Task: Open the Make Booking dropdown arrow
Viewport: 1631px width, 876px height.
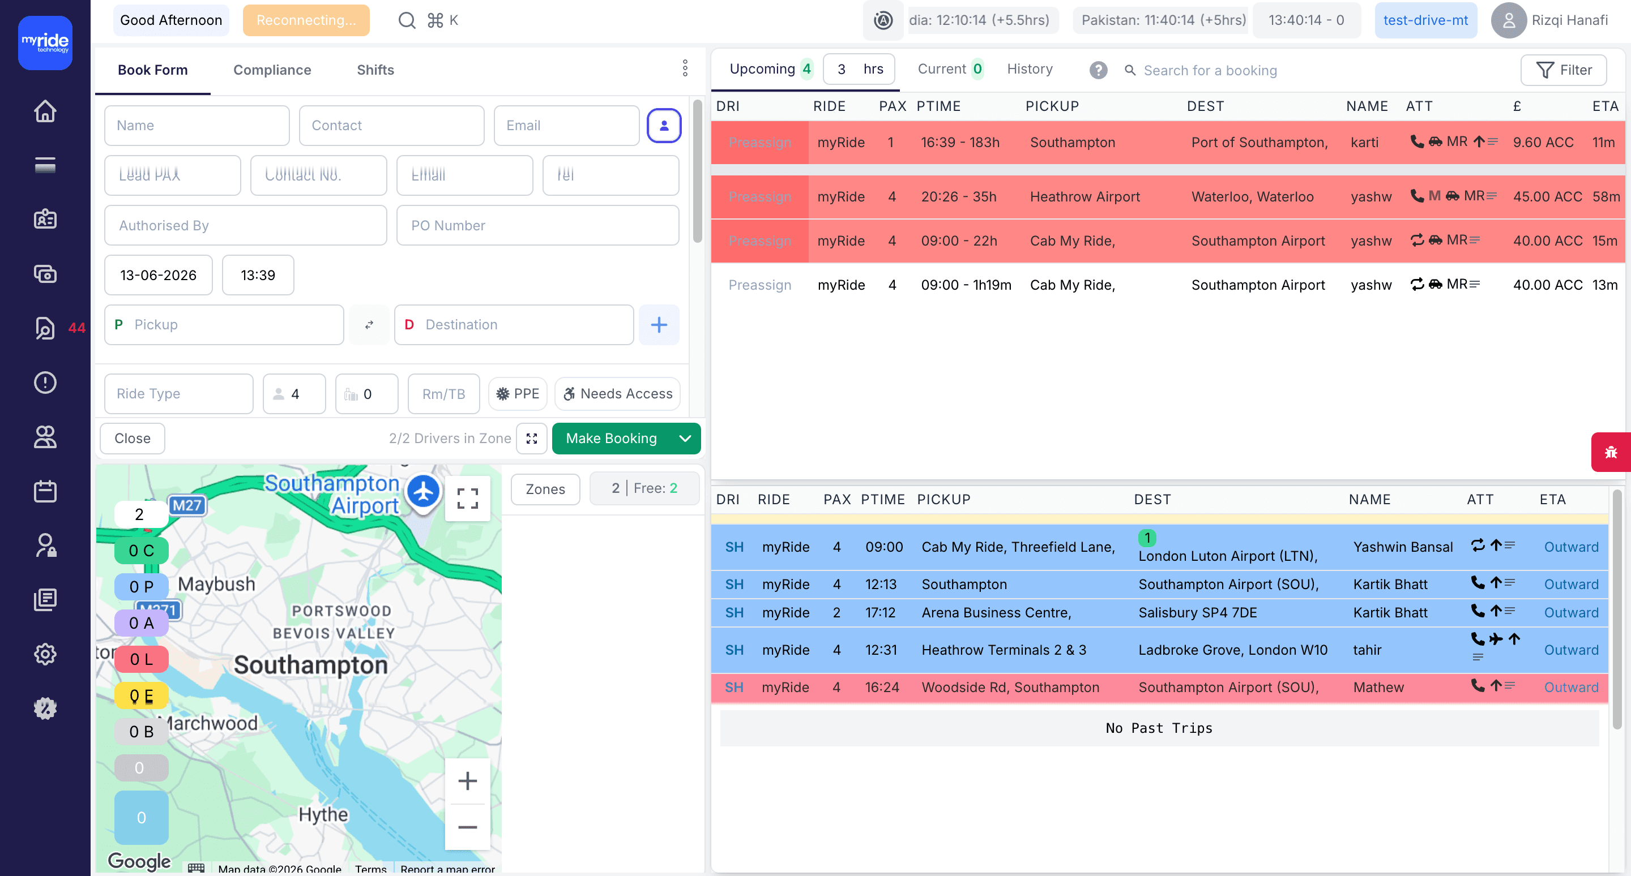Action: (685, 439)
